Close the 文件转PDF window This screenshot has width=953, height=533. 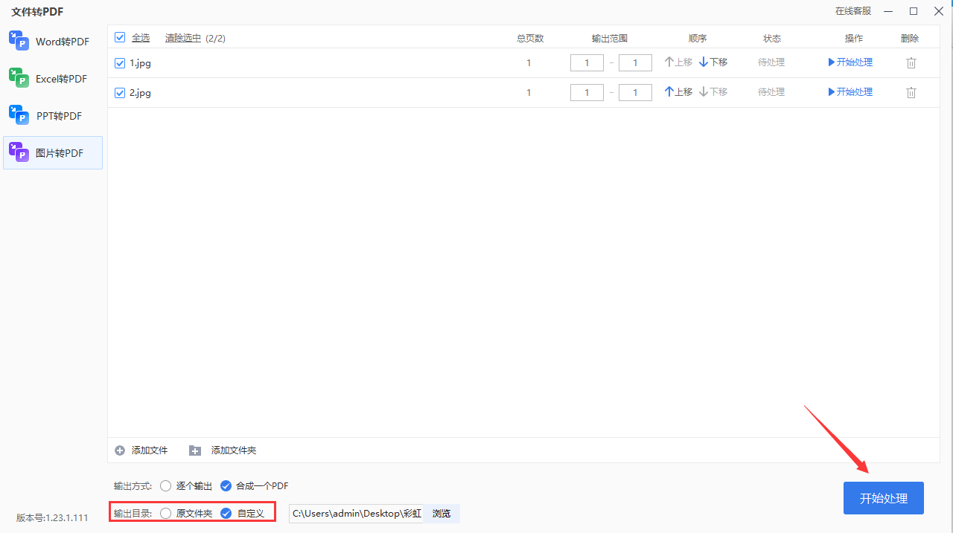pyautogui.click(x=939, y=11)
